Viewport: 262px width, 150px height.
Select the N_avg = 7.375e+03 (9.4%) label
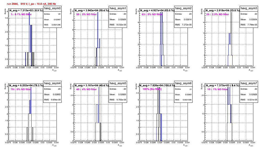pos(223,85)
